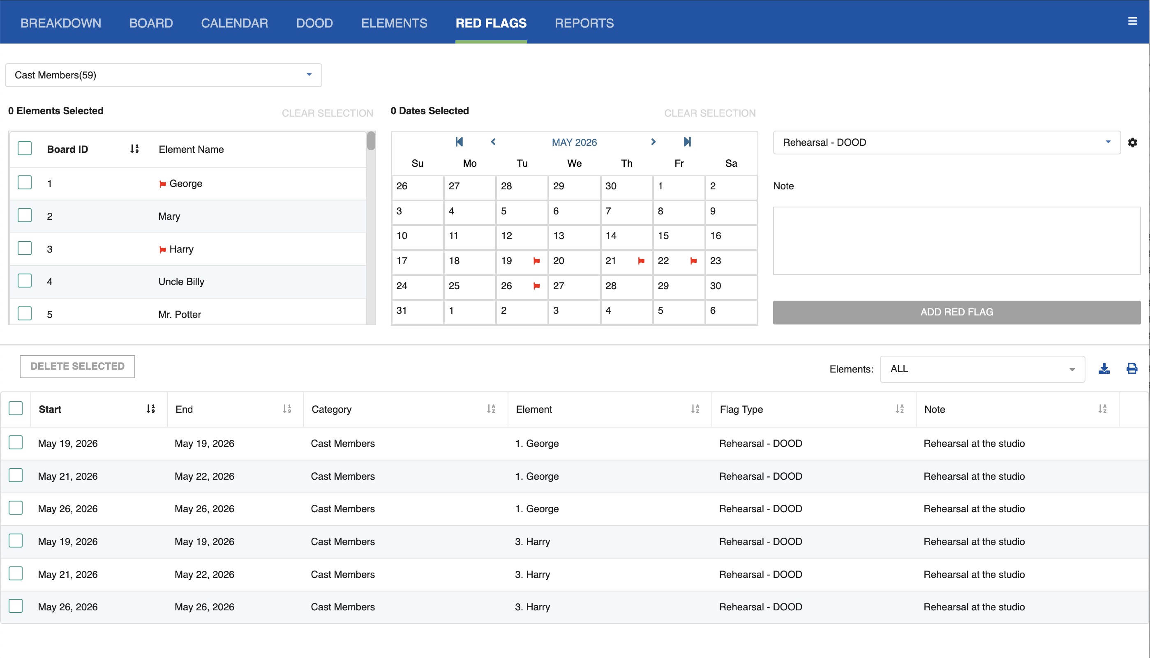Check the box for George element
The width and height of the screenshot is (1150, 658).
24,183
